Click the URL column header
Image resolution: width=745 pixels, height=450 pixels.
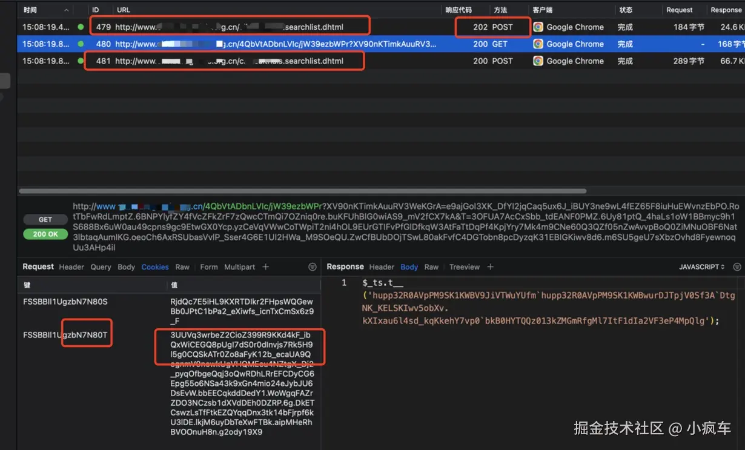tap(123, 10)
